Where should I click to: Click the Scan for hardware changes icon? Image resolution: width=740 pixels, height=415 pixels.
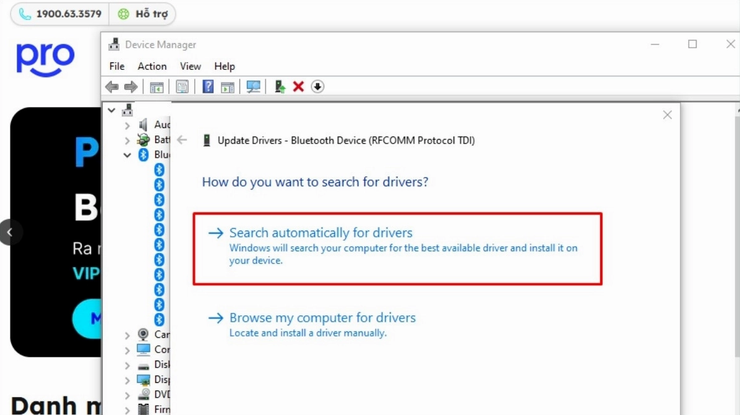click(252, 86)
